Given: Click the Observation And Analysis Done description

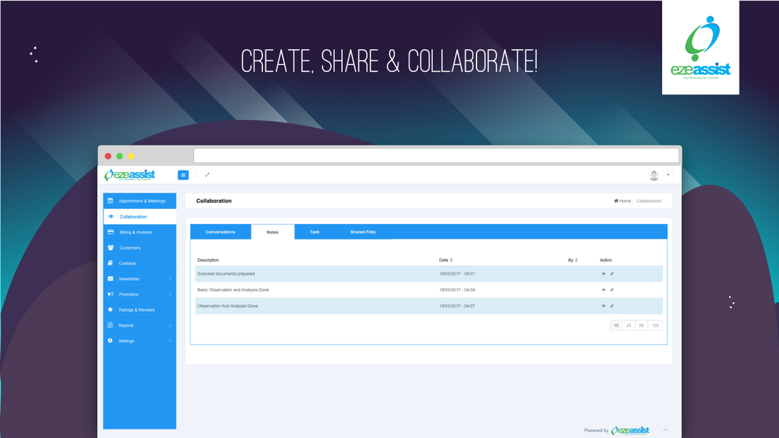Looking at the screenshot, I should click(227, 306).
